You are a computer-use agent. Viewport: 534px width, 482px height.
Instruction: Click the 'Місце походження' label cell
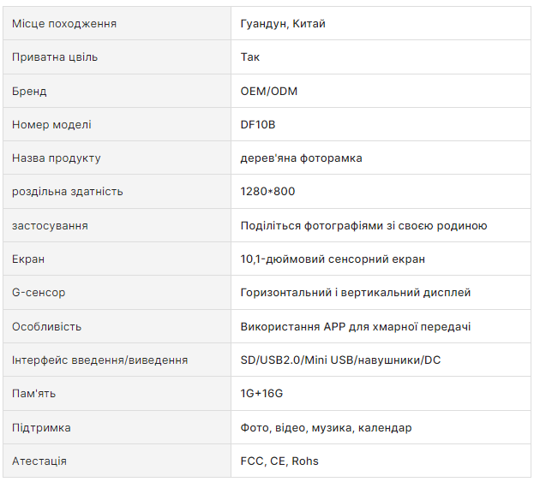click(x=64, y=24)
